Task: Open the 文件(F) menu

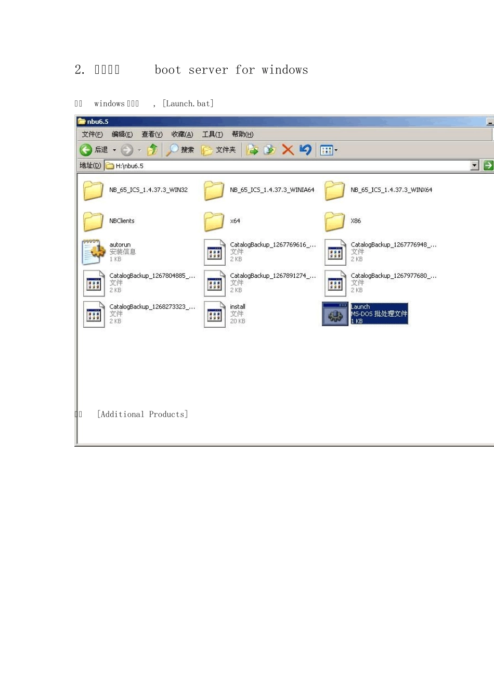Action: coord(92,135)
